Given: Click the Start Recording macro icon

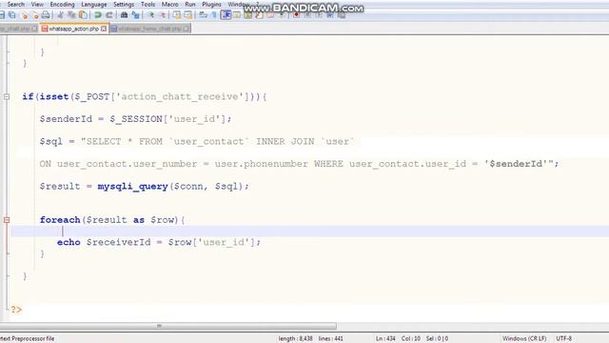Looking at the screenshot, I should 296,15.
